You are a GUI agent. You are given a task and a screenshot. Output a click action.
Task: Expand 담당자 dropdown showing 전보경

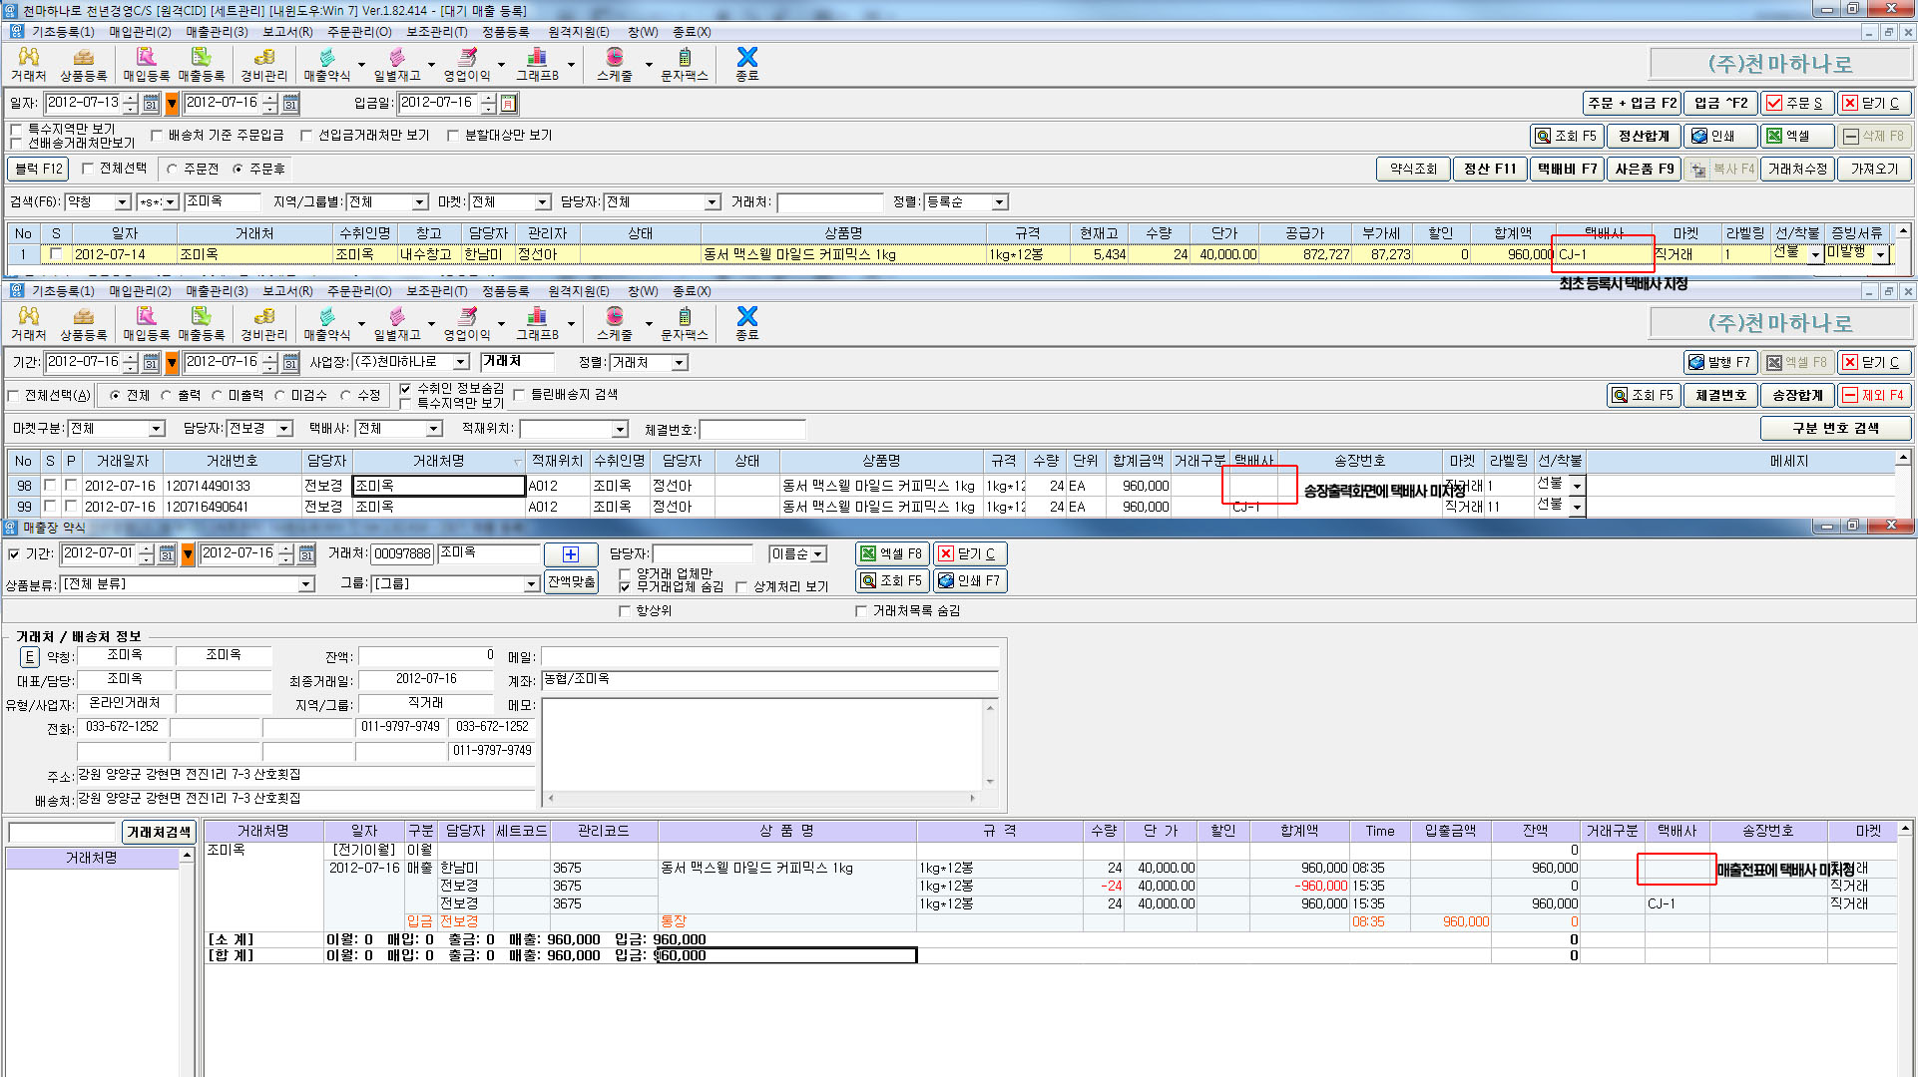pos(259,429)
